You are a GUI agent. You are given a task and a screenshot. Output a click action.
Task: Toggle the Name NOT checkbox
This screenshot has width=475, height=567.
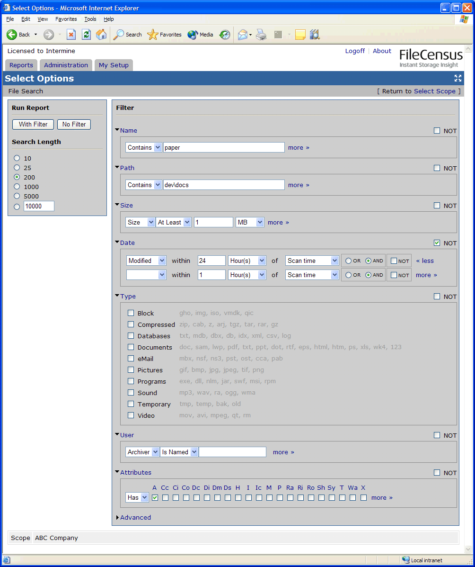click(437, 131)
